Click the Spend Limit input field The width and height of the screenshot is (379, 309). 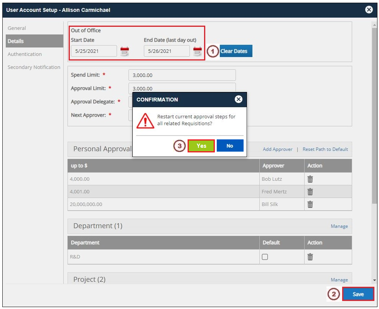[182, 75]
